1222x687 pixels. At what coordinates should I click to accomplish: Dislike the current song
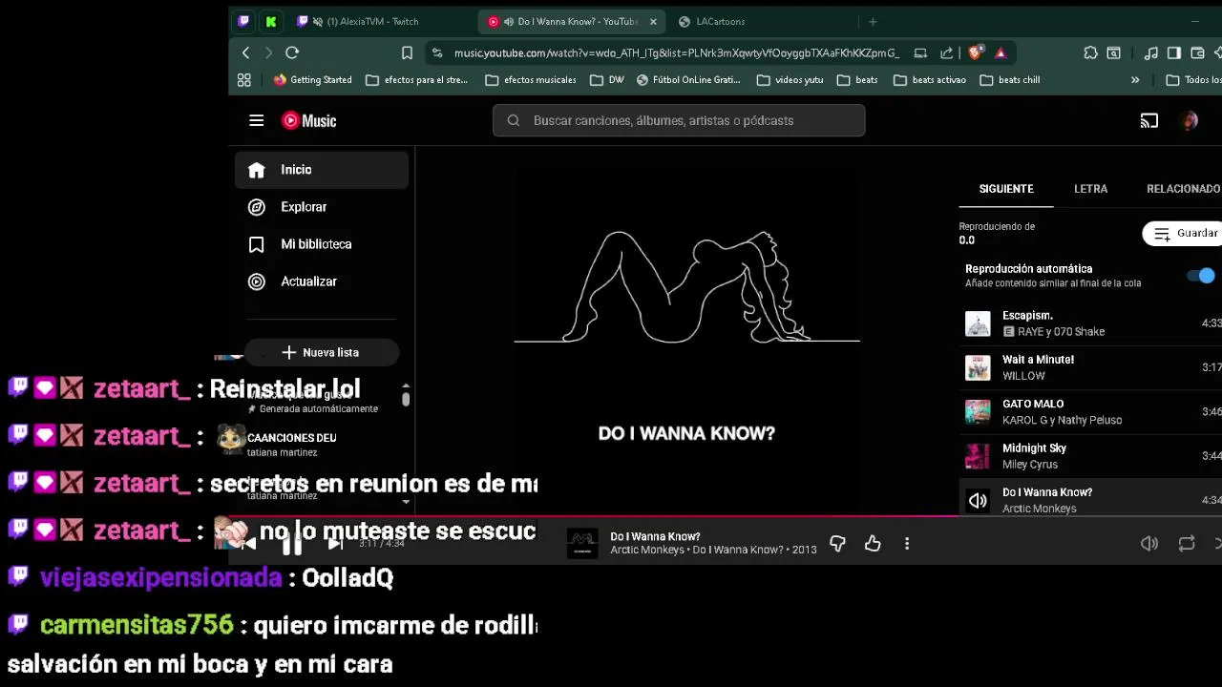point(837,544)
